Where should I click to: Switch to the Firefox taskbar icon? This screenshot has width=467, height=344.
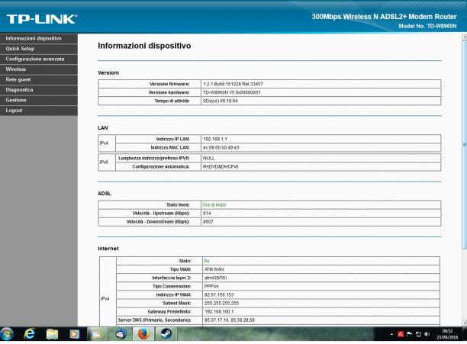[x=143, y=334]
